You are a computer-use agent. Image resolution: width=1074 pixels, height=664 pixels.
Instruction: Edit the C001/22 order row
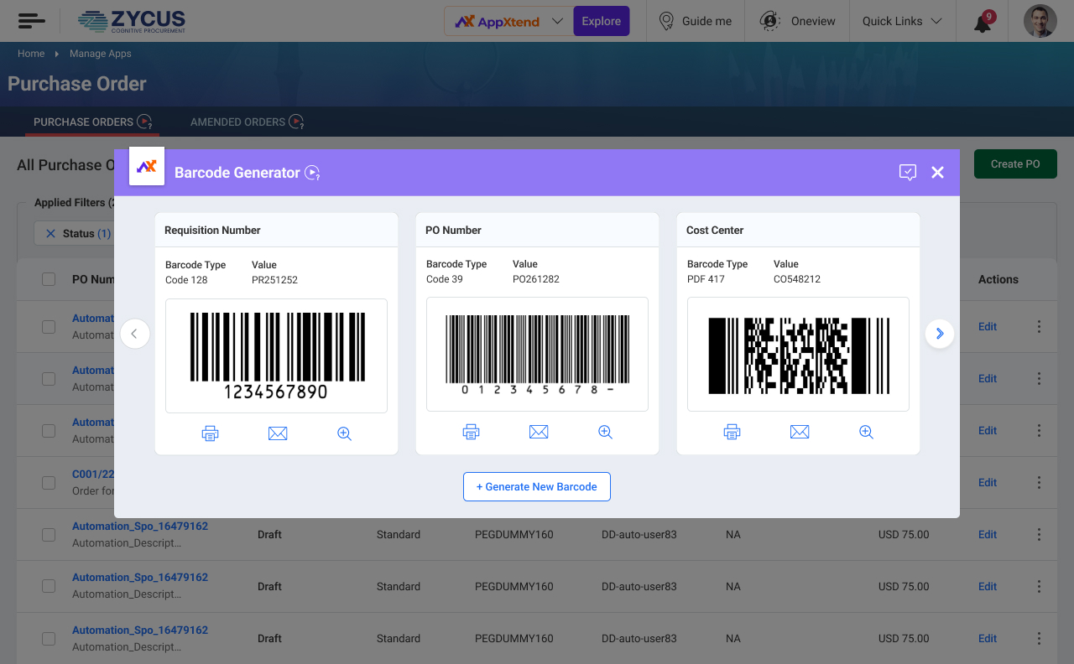pos(988,483)
